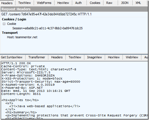
Task: Open the JSON tab
Action: 125,3
